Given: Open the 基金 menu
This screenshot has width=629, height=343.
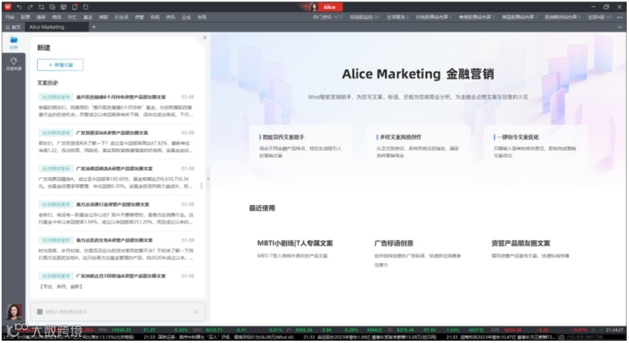Looking at the screenshot, I should pyautogui.click(x=88, y=17).
